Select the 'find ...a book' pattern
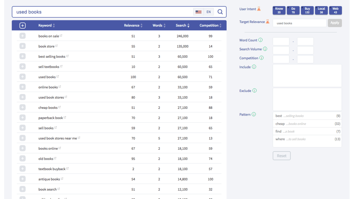Screen dimensions: 355x199 (307, 131)
